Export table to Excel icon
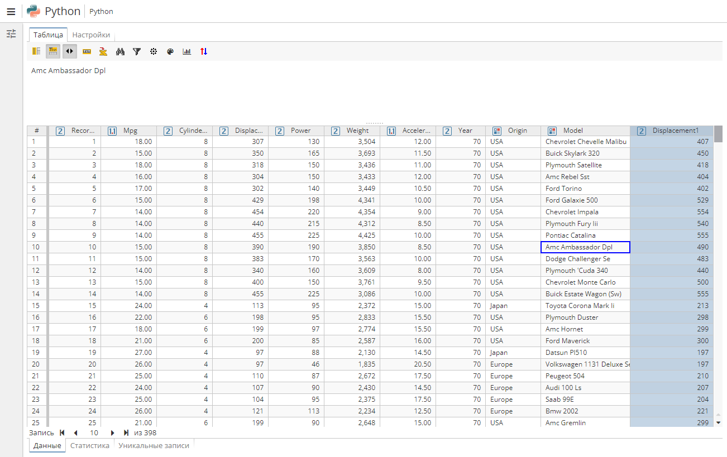The width and height of the screenshot is (727, 457). tap(103, 51)
